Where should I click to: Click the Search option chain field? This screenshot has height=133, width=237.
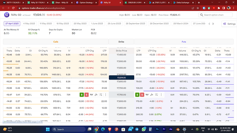click(215, 15)
